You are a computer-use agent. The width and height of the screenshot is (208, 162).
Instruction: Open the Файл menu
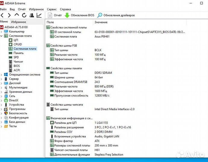(3, 9)
